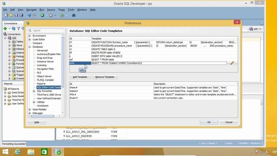This screenshot has height=156, width=277.
Task: Click the Open folder toolbar icon
Action: pyautogui.click(x=11, y=16)
